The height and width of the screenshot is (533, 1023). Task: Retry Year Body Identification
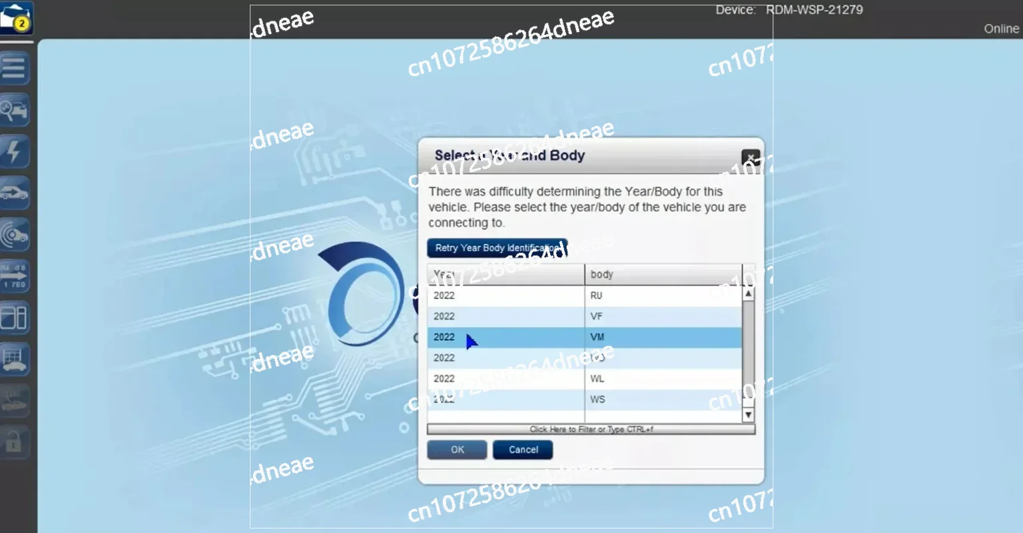tap(498, 248)
